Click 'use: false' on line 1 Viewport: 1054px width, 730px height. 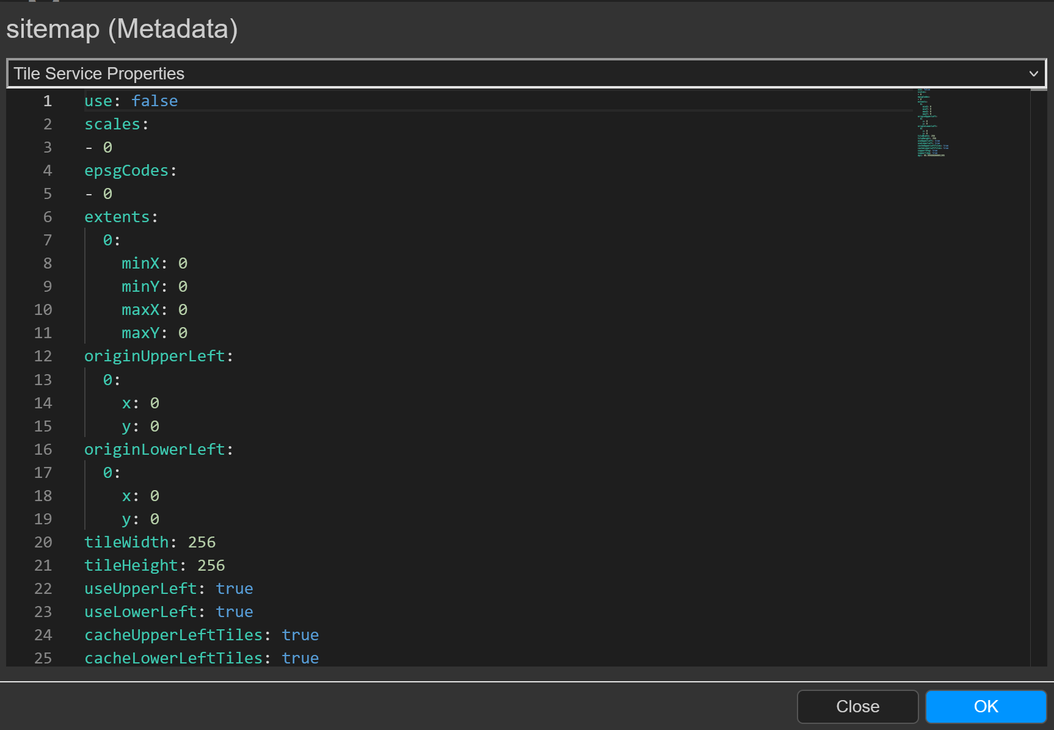[x=131, y=101]
